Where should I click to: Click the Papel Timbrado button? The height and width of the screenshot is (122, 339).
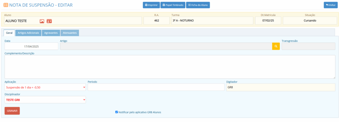pyautogui.click(x=173, y=5)
